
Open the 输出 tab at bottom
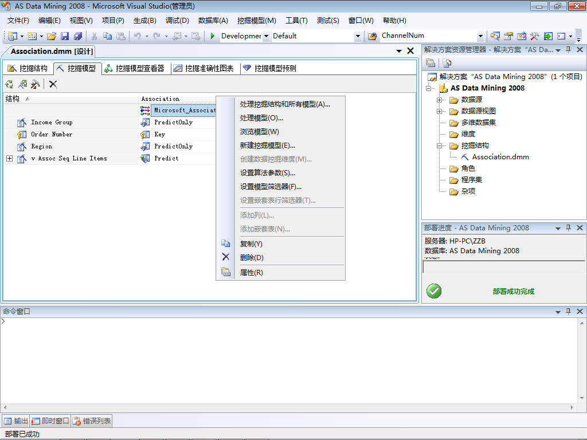point(15,421)
